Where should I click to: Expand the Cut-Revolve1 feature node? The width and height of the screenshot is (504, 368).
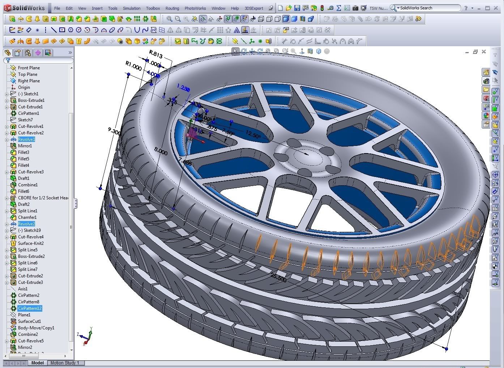(x=7, y=126)
